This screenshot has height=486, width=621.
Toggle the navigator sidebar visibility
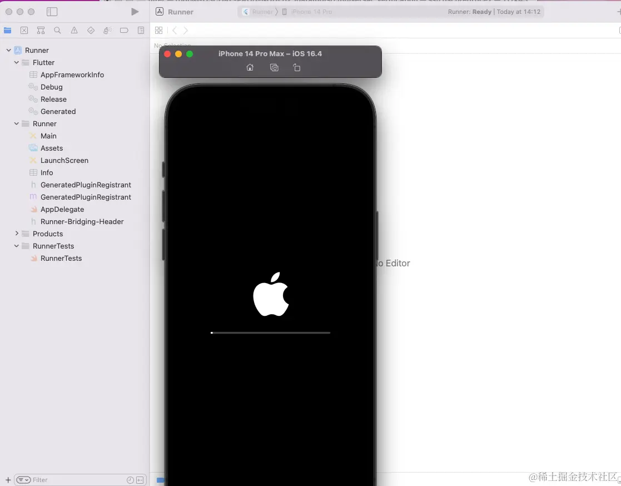(x=52, y=12)
